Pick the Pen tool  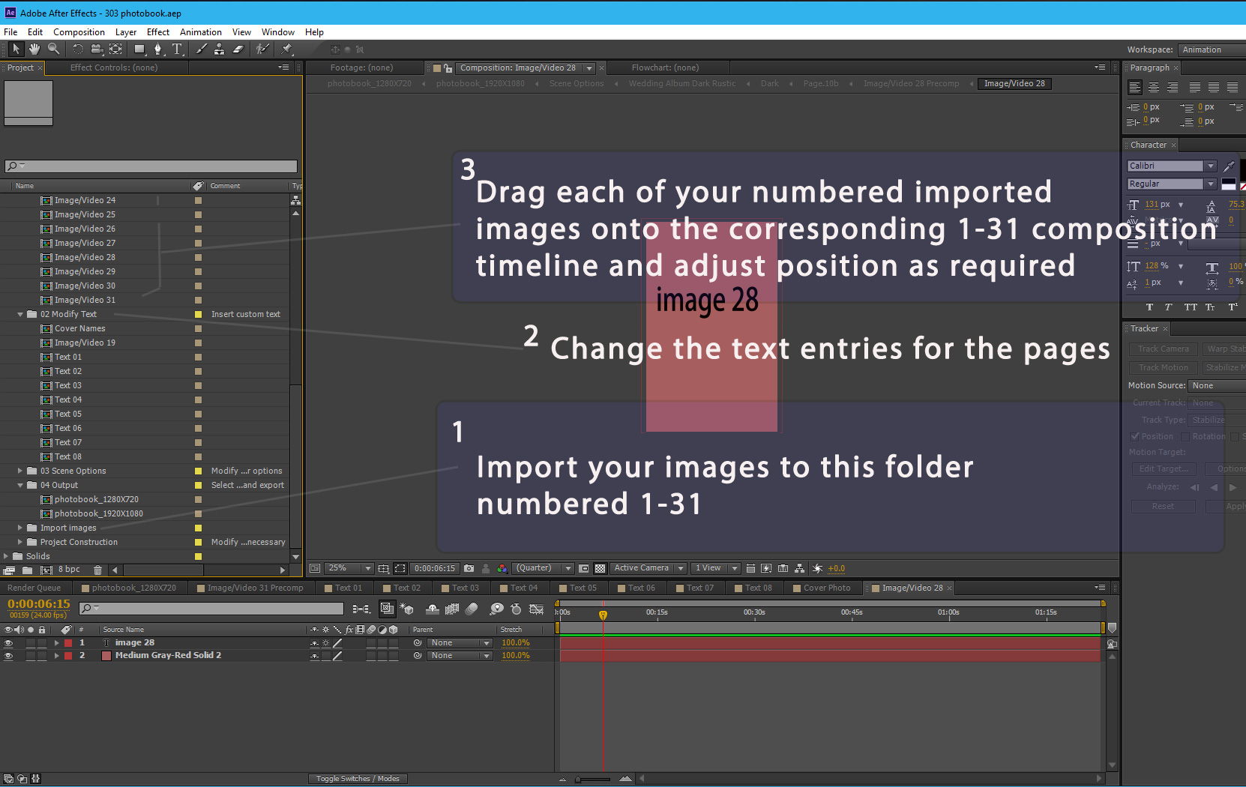(157, 49)
